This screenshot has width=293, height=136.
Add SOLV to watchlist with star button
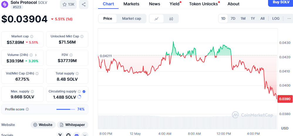coord(68,4)
